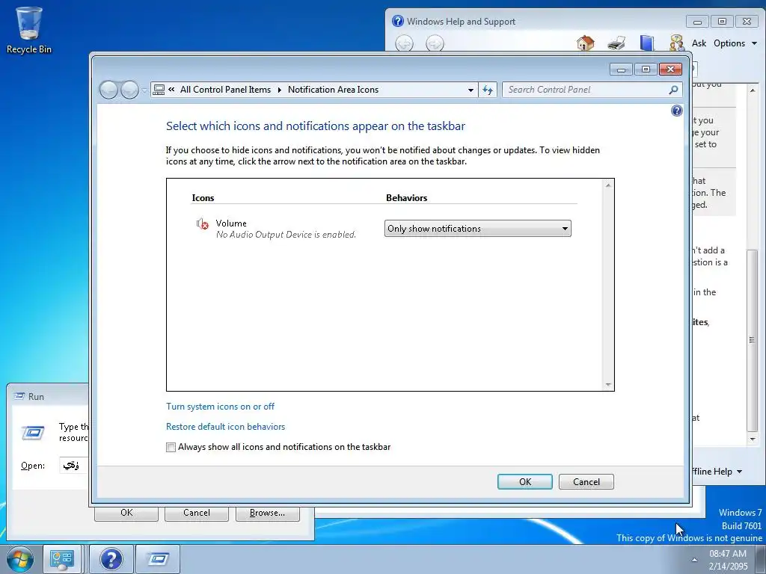766x574 pixels.
Task: Click the Run dialog title icon
Action: point(19,396)
